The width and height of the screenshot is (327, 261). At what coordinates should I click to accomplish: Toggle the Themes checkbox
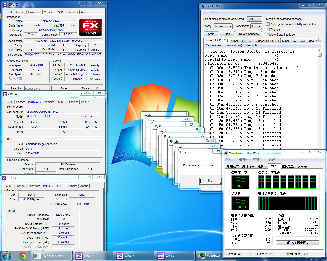(x=268, y=30)
